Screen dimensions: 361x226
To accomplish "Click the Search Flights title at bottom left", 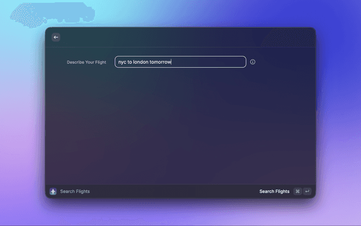I will tap(74, 192).
